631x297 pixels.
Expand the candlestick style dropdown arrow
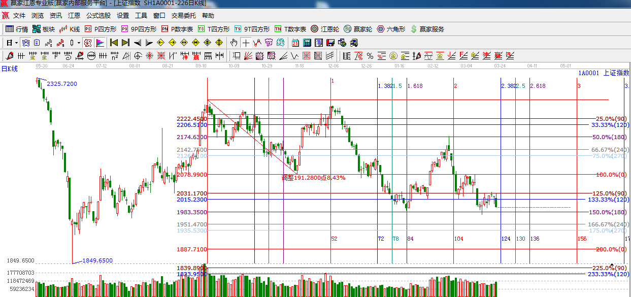[79, 43]
